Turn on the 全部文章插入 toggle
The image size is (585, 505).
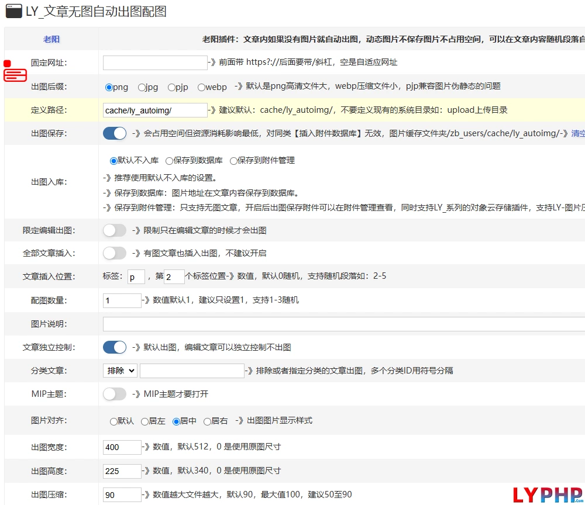115,253
